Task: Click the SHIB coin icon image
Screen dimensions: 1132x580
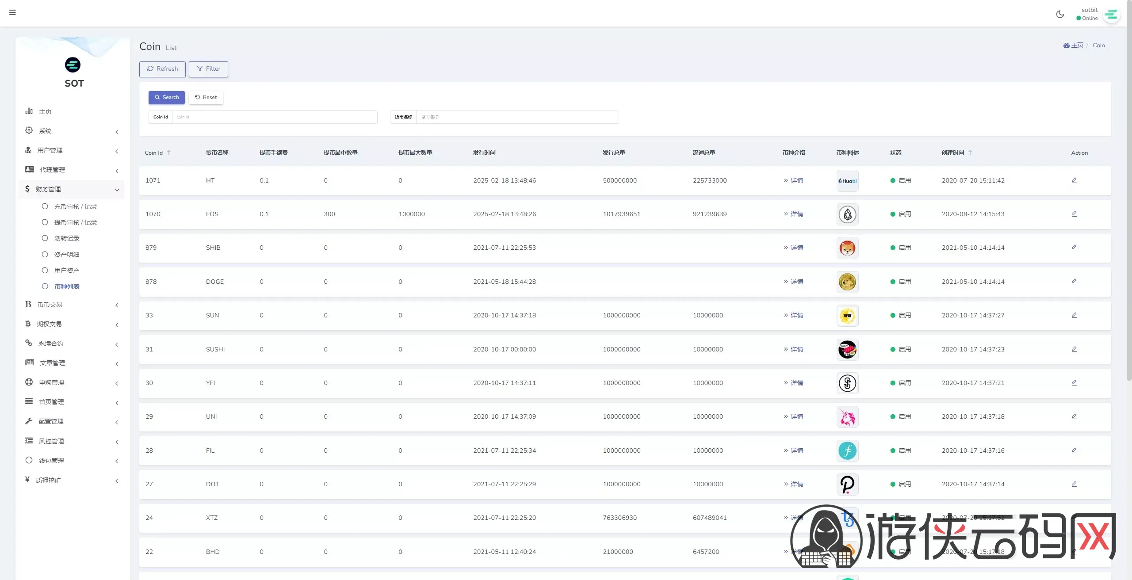Action: (x=847, y=248)
